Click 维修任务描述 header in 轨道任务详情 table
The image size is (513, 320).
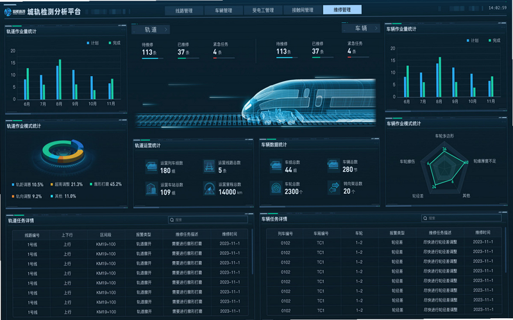[187, 234]
